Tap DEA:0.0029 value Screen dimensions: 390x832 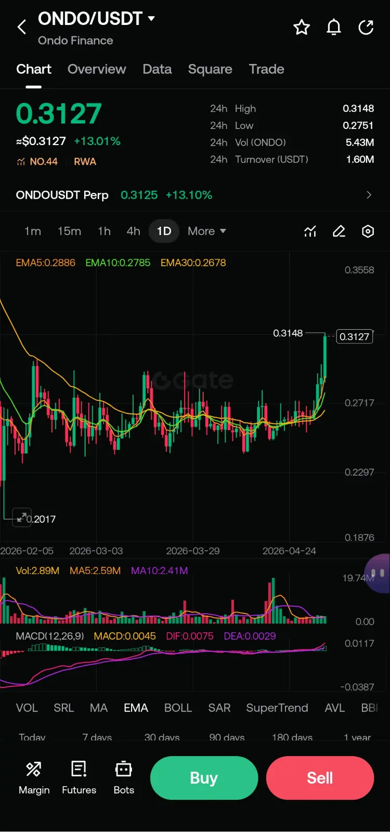click(x=250, y=636)
